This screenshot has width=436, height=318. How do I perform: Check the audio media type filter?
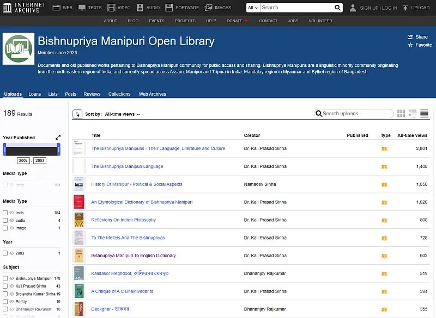click(5, 220)
